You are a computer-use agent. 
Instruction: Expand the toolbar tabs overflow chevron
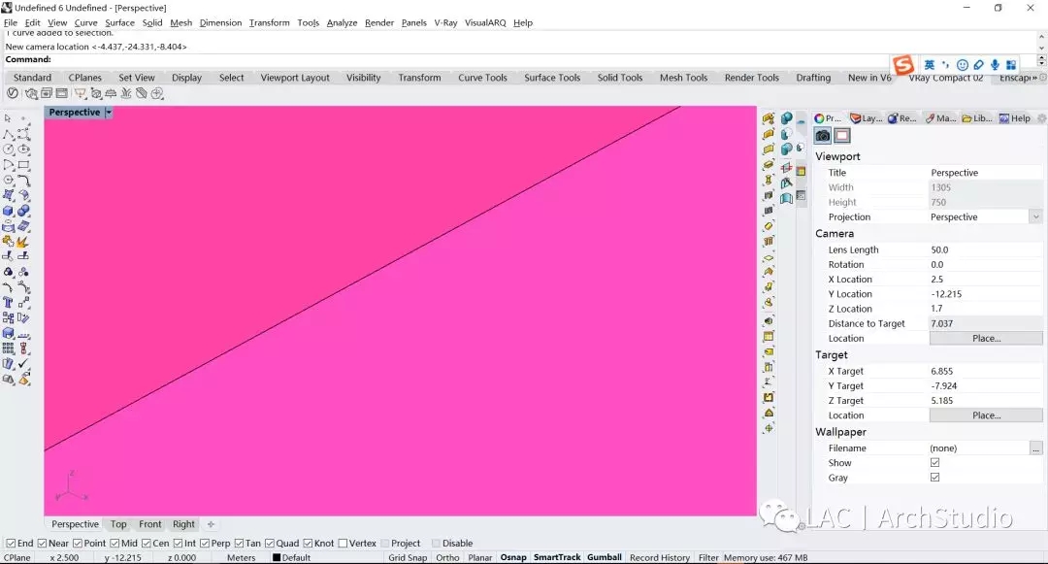click(1035, 78)
